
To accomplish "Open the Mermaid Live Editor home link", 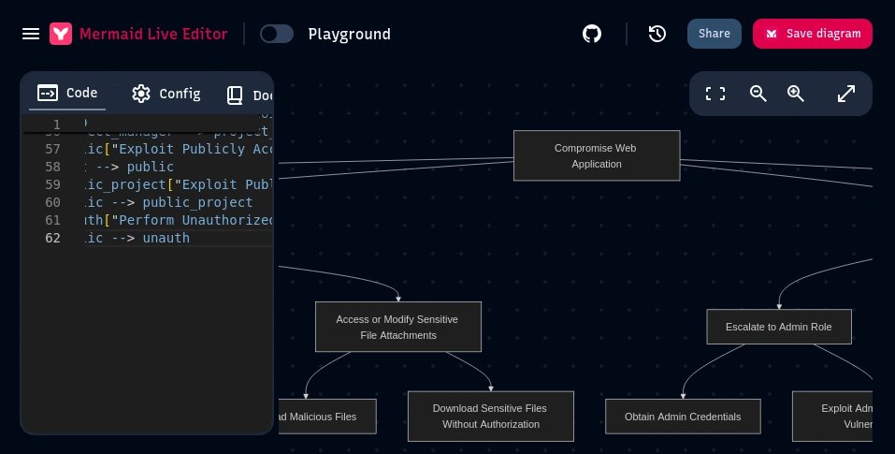I will click(153, 34).
